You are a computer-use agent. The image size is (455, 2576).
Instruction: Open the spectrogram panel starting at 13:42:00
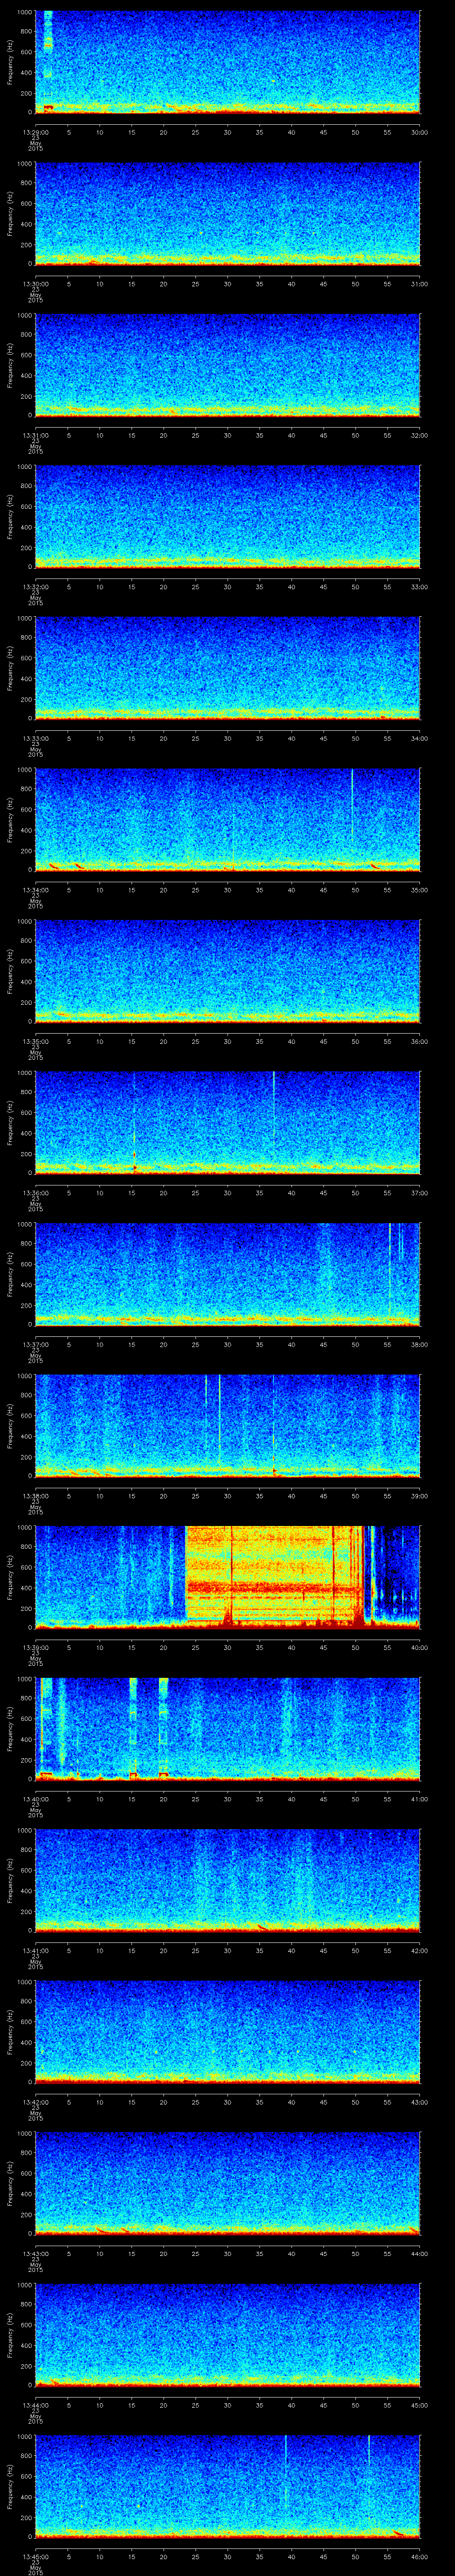228,2032
